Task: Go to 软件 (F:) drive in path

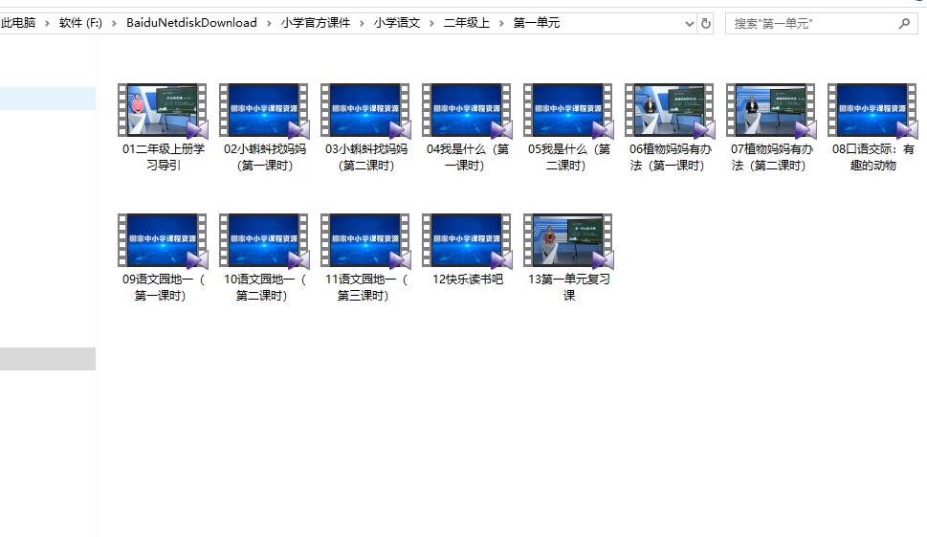Action: [80, 23]
